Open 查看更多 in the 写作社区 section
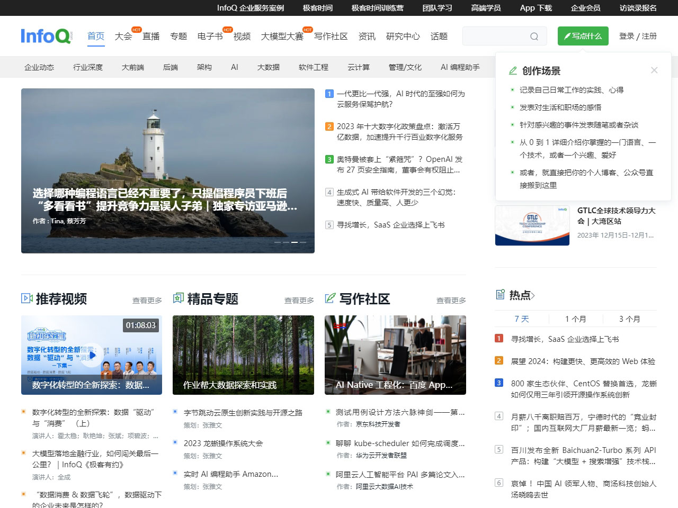The height and width of the screenshot is (508, 678). (x=450, y=300)
